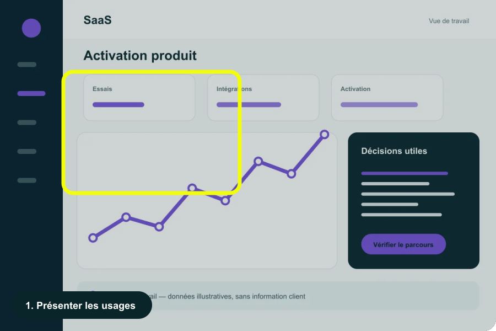Select the highest final data point on the chart
Image resolution: width=496 pixels, height=331 pixels.
(x=324, y=135)
